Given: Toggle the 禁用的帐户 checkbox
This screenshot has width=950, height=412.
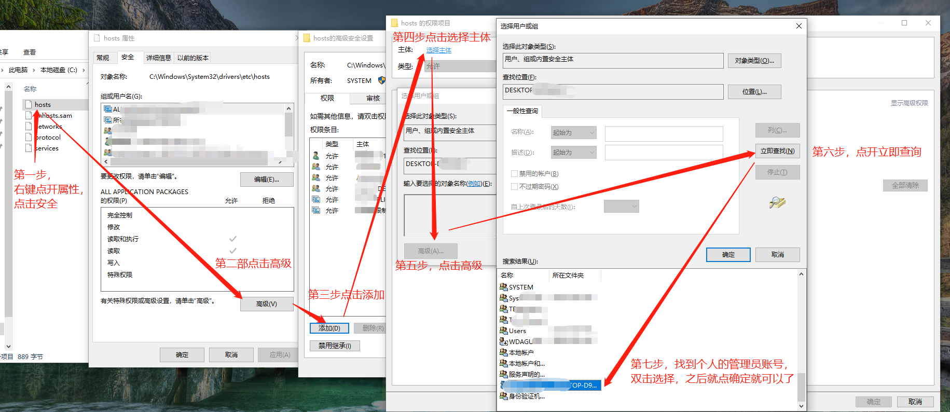Looking at the screenshot, I should point(514,174).
